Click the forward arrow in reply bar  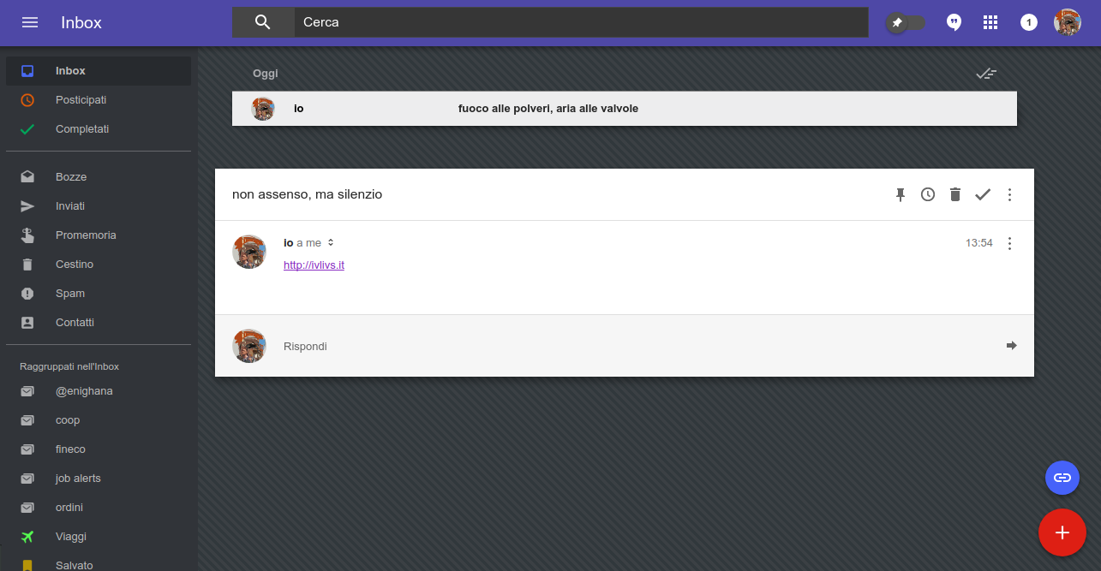(x=1011, y=346)
